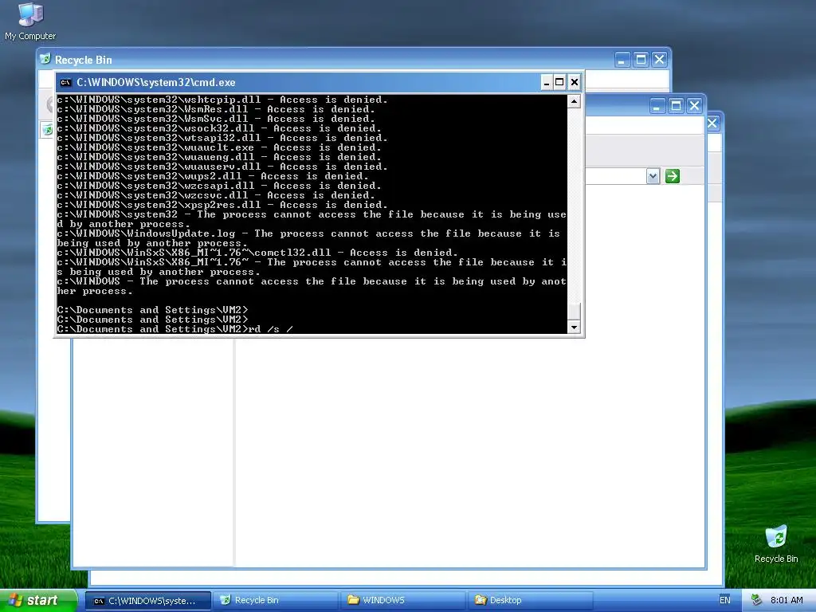Click the WindowsUpdate.log error line
This screenshot has height=612, width=816.
point(308,238)
